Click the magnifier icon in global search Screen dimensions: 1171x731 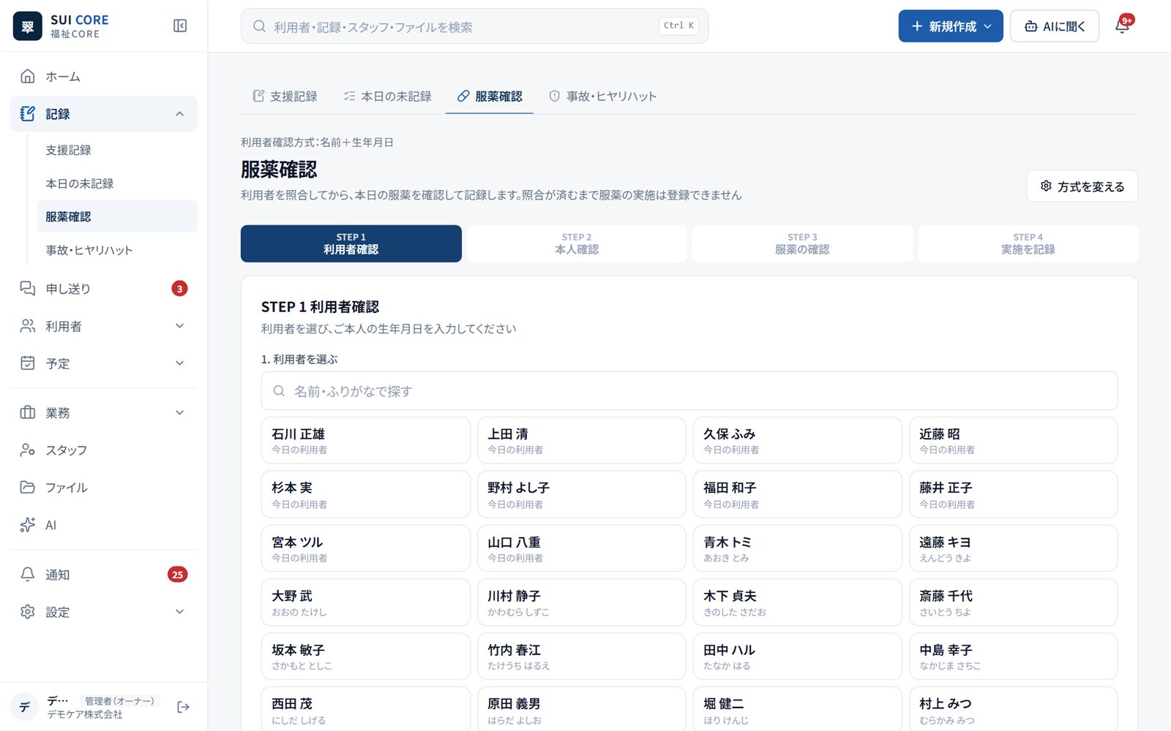(x=259, y=26)
